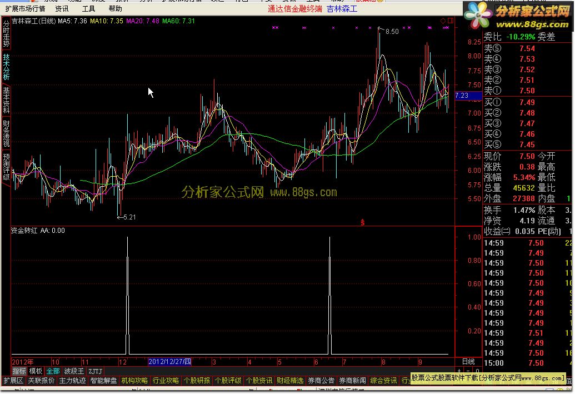Click the MA5: 7.36 label
This screenshot has height=394, width=575.
pos(72,21)
